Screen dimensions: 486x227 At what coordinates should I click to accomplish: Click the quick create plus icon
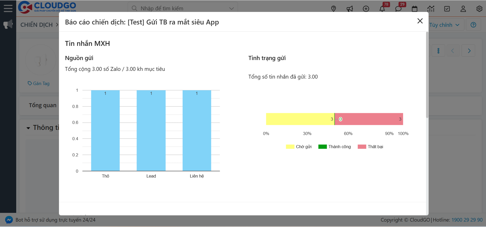tap(366, 9)
